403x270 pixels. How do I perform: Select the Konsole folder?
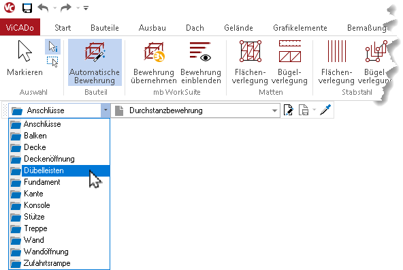[59, 205]
